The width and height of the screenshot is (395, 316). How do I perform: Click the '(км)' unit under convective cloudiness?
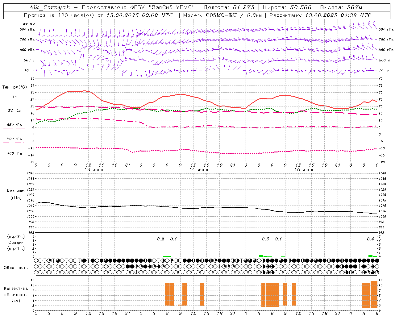[16, 301]
